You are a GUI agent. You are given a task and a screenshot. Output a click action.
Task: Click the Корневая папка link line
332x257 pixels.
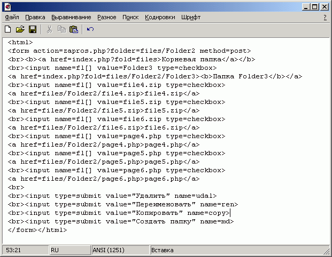click(x=132, y=59)
